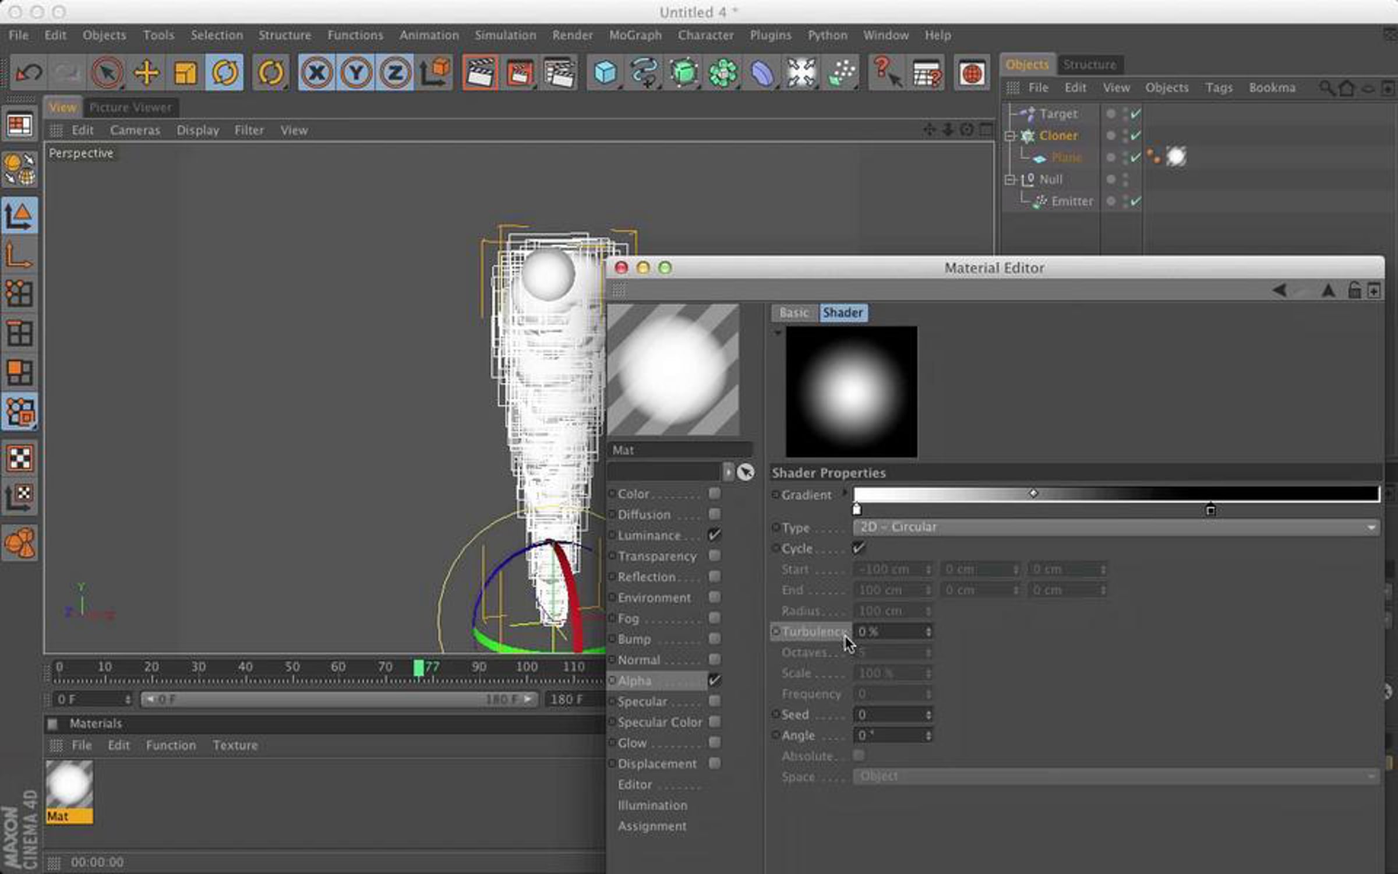
Task: Adjust the Seed value stepper
Action: point(929,715)
